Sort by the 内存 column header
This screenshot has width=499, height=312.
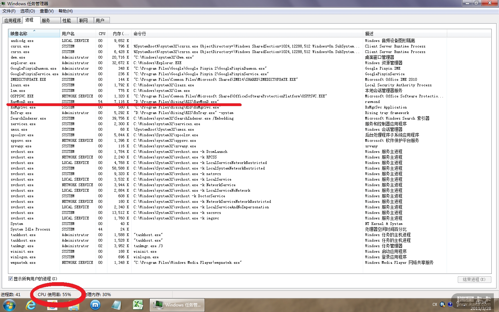coord(120,34)
